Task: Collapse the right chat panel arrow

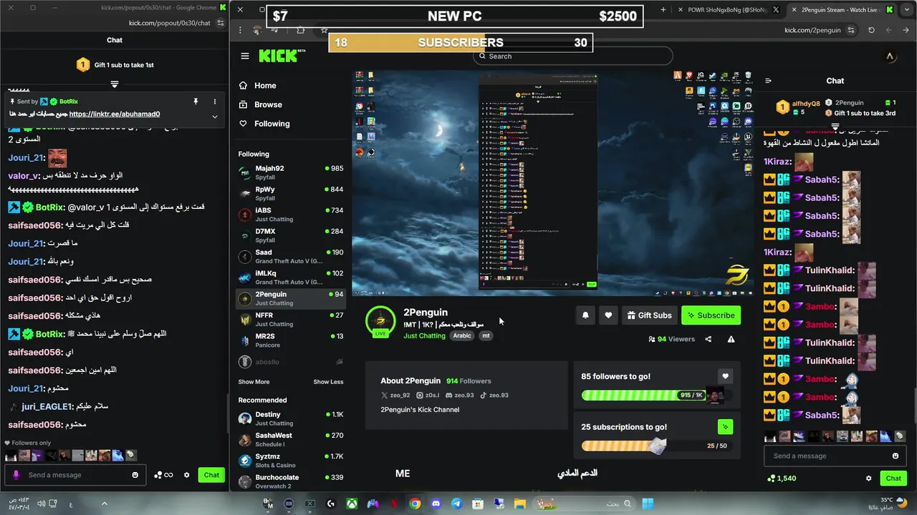Action: click(x=769, y=81)
